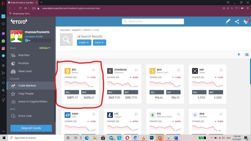
Task: Select Trade Markets in sidebar
Action: tap(31, 85)
